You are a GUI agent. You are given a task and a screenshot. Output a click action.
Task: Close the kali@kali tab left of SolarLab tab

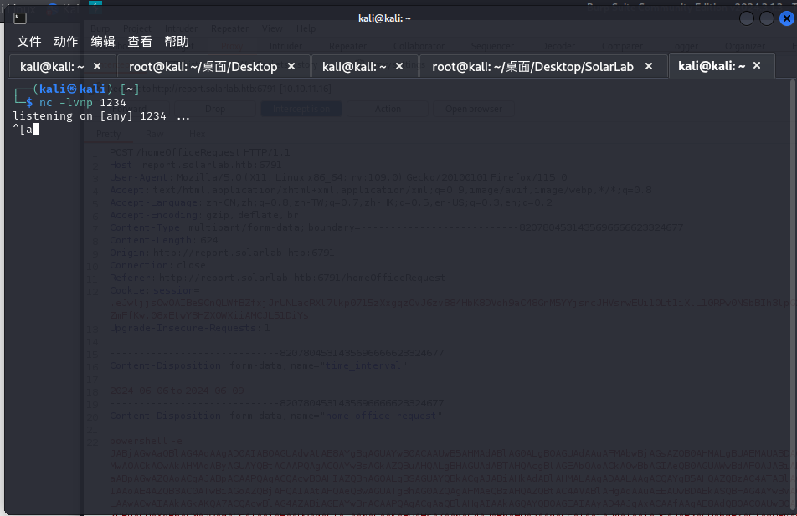click(x=399, y=66)
